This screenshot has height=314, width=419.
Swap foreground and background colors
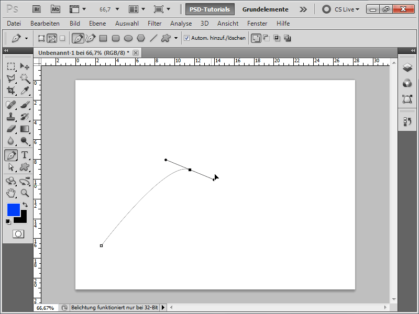click(x=25, y=205)
